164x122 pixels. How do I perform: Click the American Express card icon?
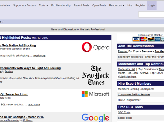(158, 39)
